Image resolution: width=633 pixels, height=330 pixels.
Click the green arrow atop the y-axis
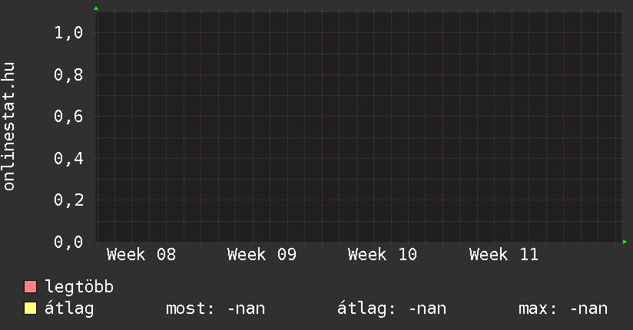96,8
